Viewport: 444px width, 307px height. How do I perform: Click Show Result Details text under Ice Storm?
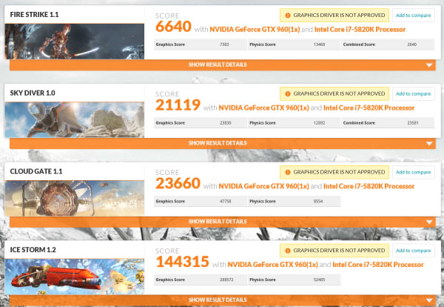tap(218, 300)
